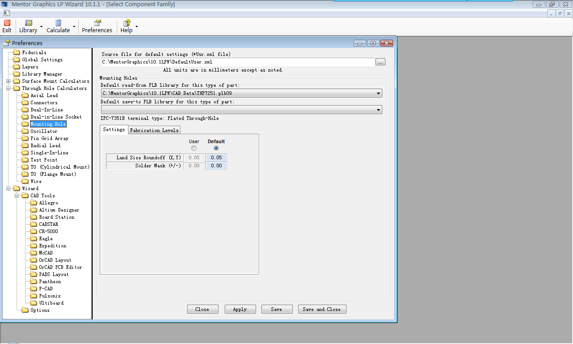Select the Pin Grid Array folder icon
The height and width of the screenshot is (344, 573).
[25, 138]
